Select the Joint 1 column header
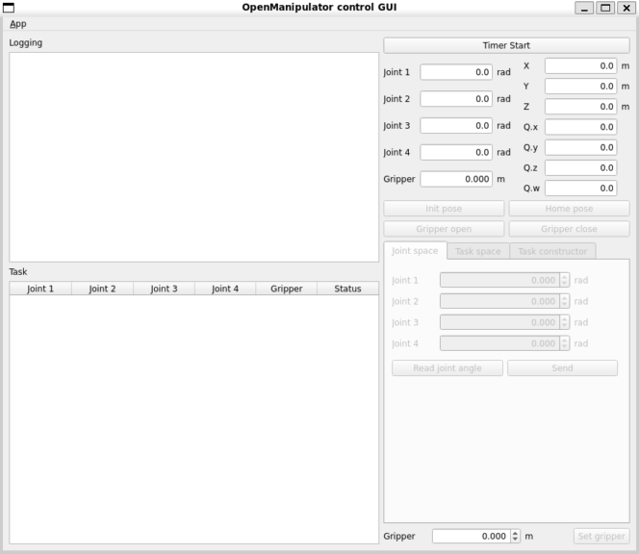The width and height of the screenshot is (639, 554). click(40, 289)
